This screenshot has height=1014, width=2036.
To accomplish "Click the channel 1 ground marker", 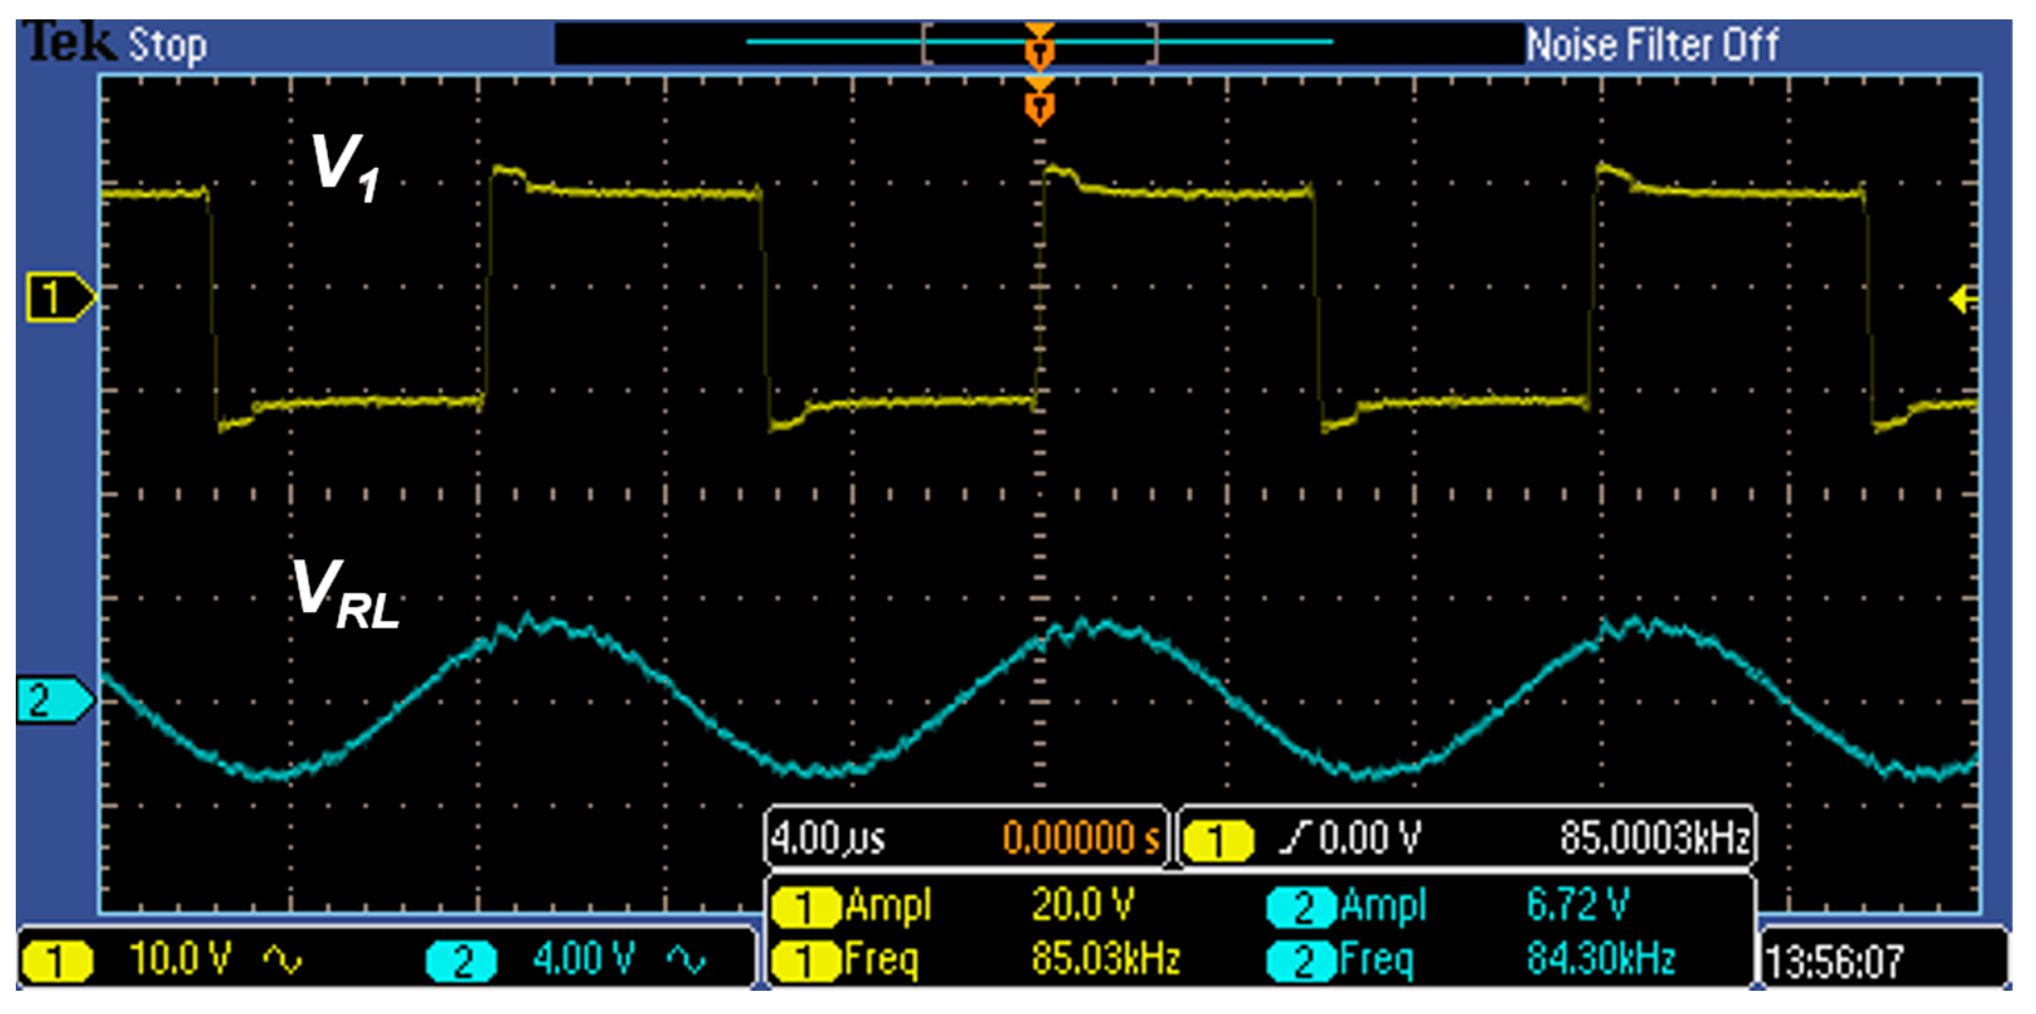I will click(59, 297).
